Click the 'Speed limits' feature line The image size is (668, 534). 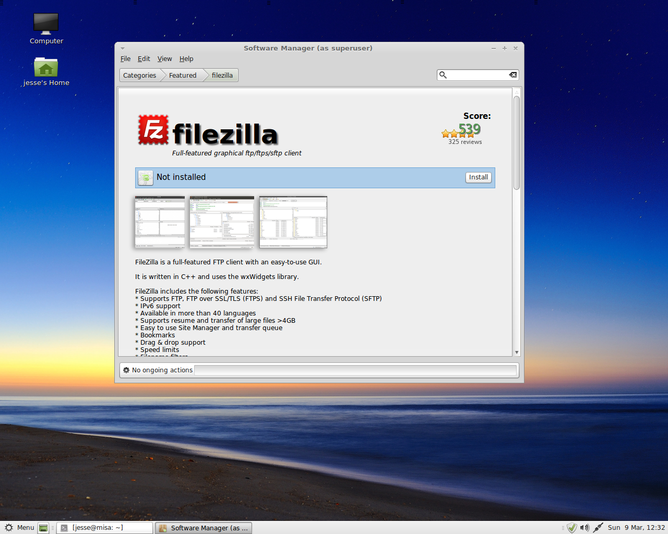157,350
